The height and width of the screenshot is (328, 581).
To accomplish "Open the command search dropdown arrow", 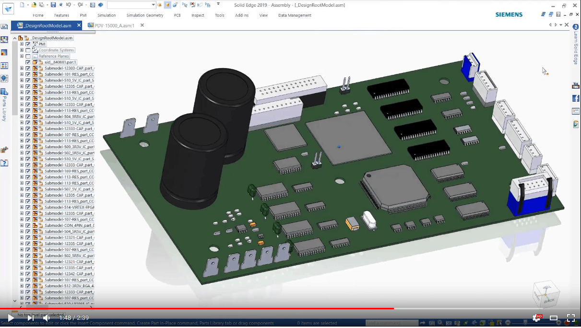I will (x=153, y=4).
